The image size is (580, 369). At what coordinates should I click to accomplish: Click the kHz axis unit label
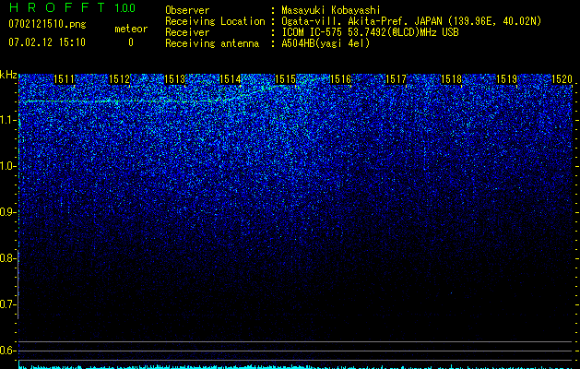[8, 75]
